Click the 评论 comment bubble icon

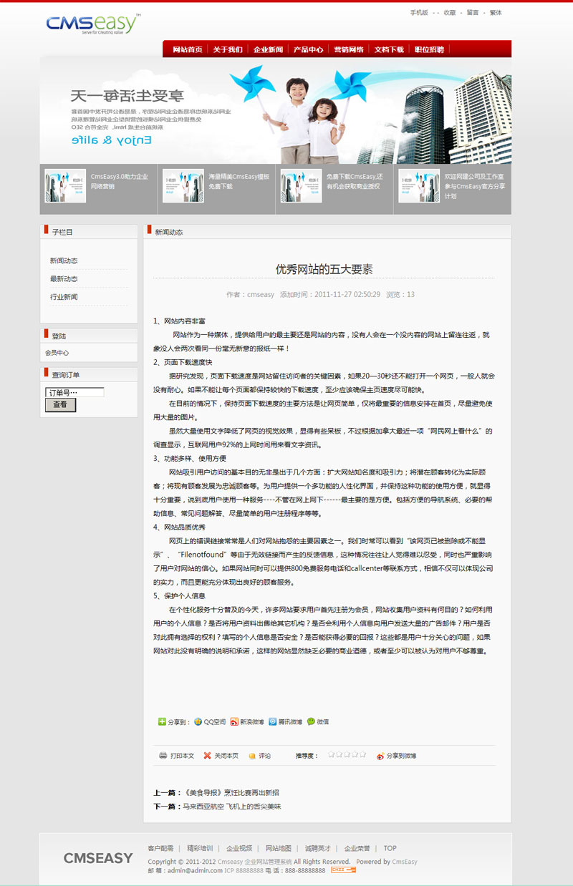click(252, 756)
